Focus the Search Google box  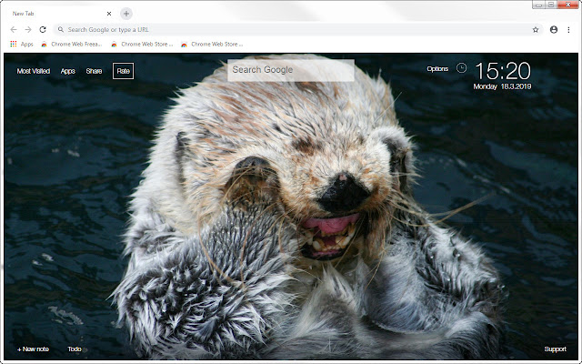[291, 70]
